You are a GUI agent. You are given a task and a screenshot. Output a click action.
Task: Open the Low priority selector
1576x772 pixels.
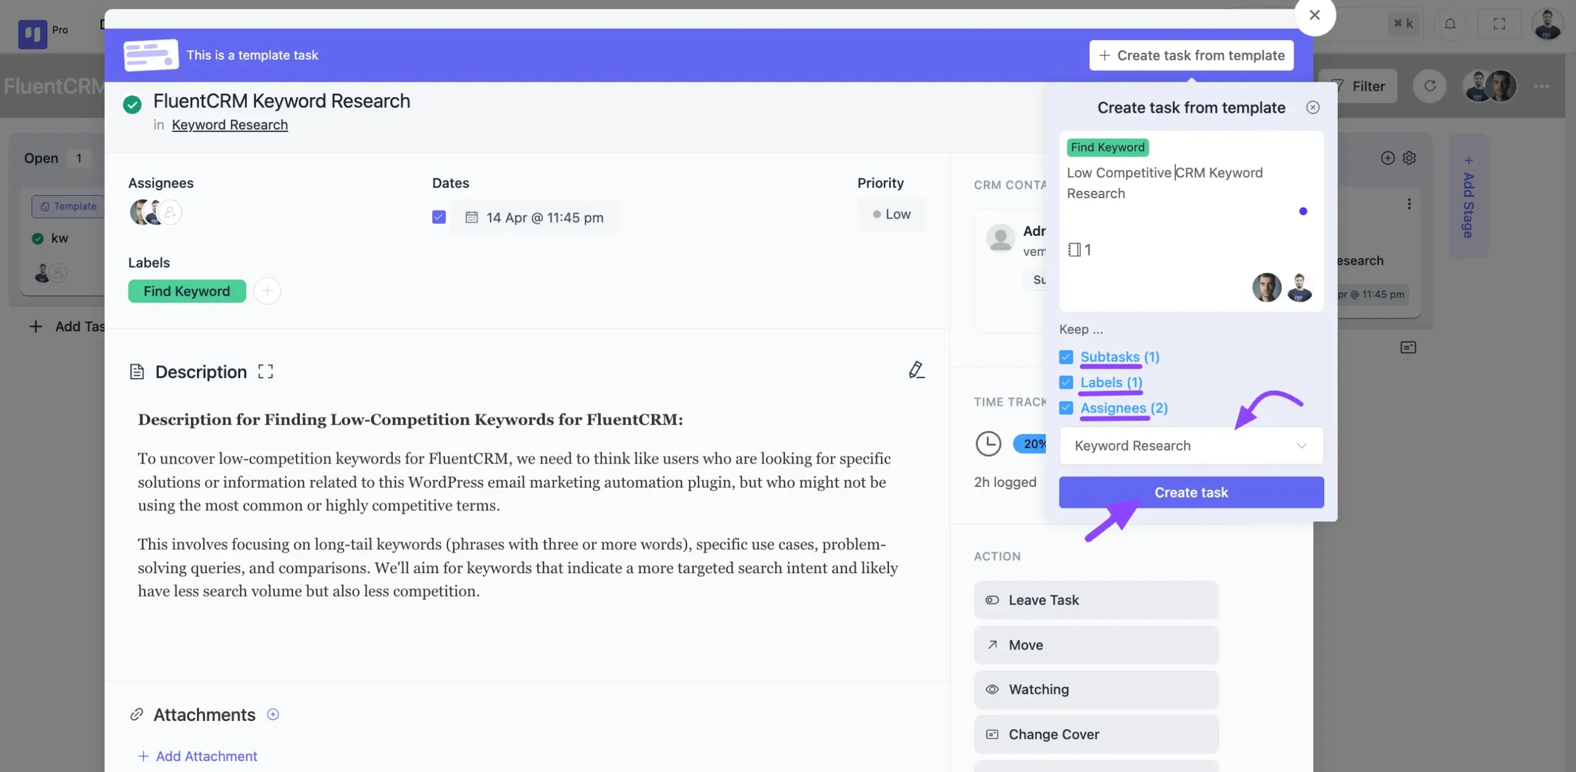tap(891, 214)
